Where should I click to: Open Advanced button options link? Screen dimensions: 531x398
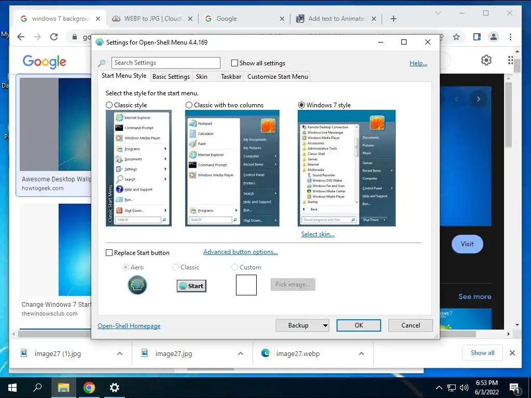pyautogui.click(x=241, y=252)
